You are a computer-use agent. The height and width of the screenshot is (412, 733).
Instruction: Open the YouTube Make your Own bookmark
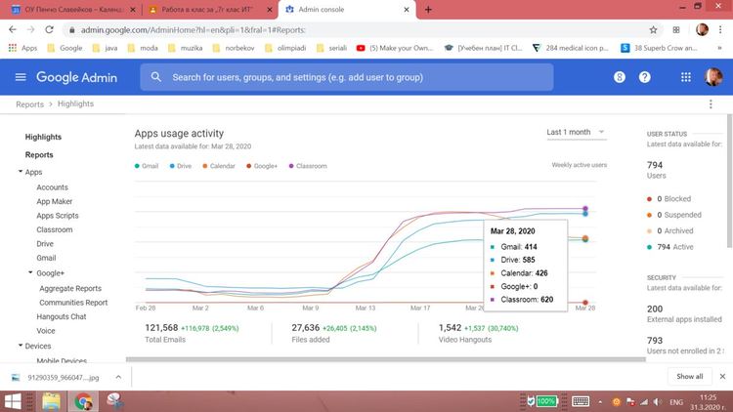[395, 48]
